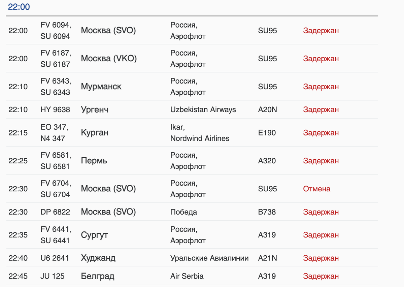Select the Nordwind Airlines carrier text
Screen dimensions: 404x287
[200, 138]
